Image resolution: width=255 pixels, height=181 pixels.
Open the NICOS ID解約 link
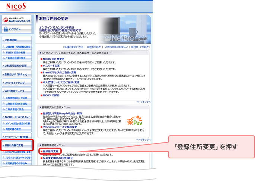[x=51, y=95]
